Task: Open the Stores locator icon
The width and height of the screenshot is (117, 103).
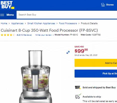Action: click(x=103, y=5)
